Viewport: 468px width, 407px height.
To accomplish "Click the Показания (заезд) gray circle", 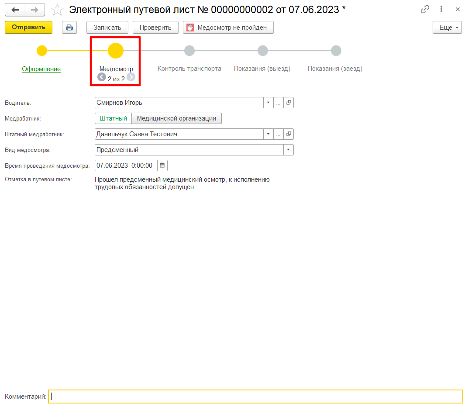I will [336, 51].
